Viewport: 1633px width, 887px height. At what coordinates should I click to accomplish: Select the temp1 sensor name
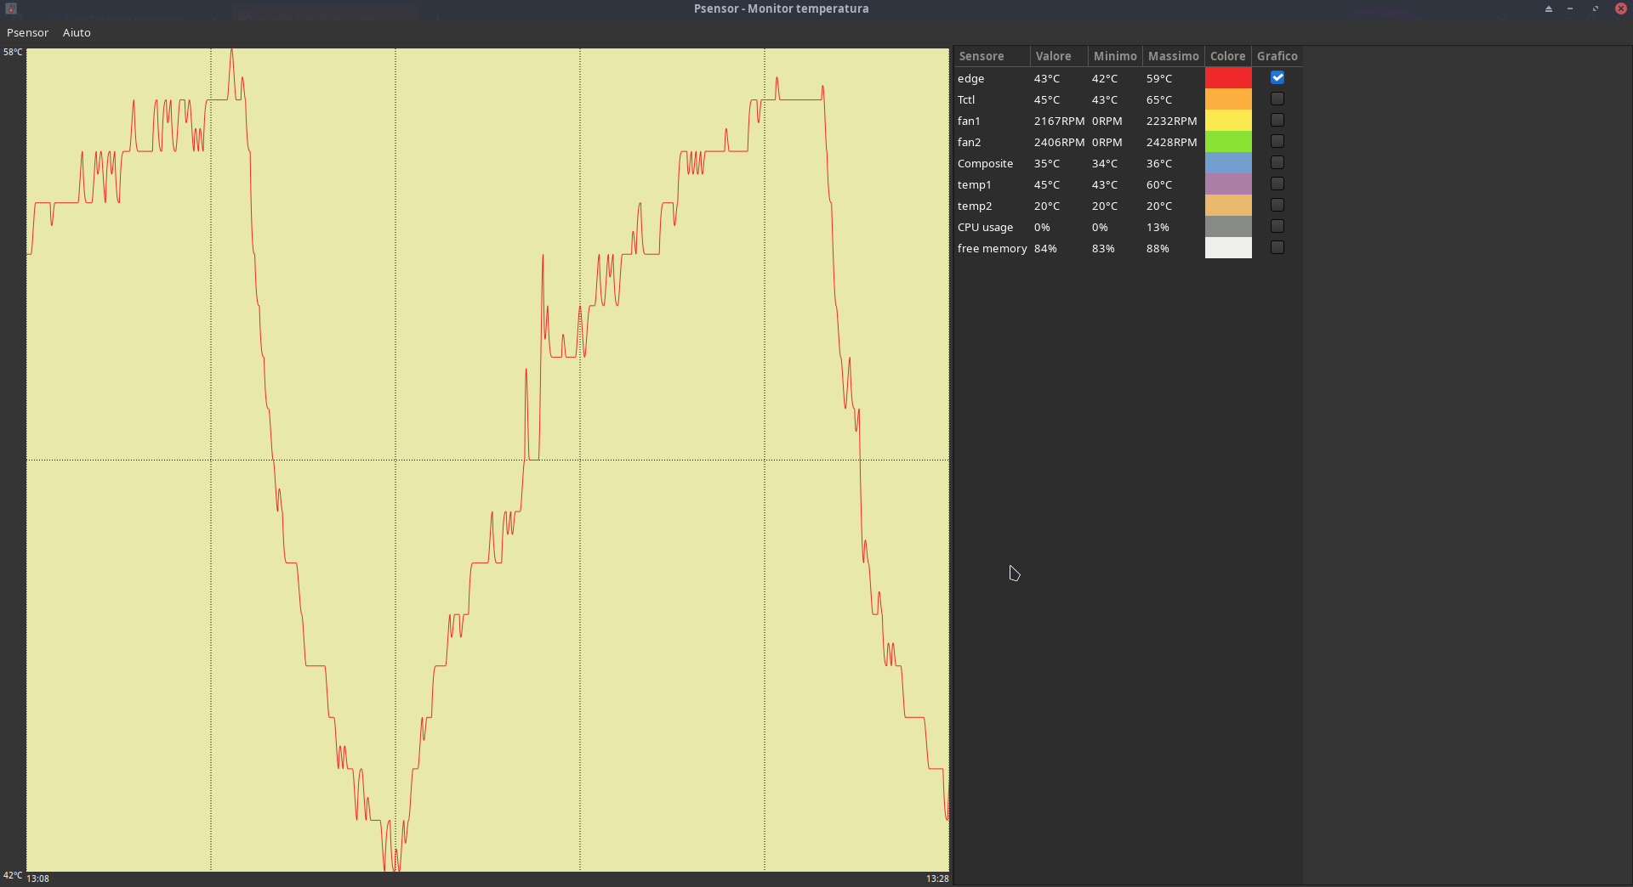pos(974,184)
